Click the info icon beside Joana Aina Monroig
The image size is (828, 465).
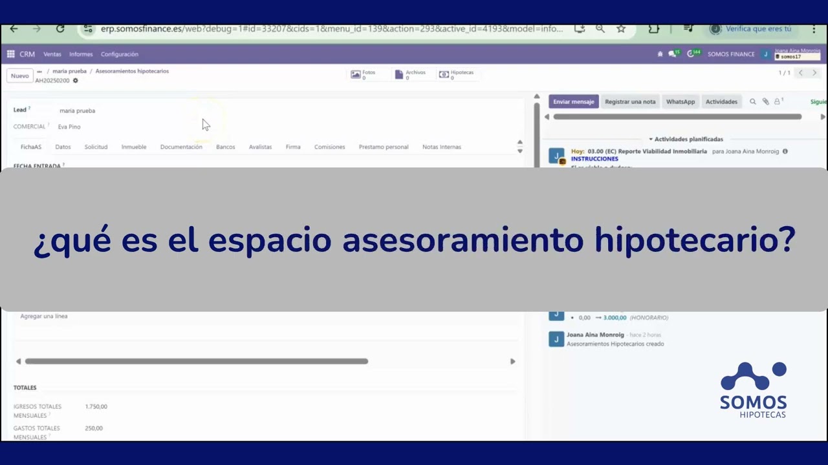(785, 151)
